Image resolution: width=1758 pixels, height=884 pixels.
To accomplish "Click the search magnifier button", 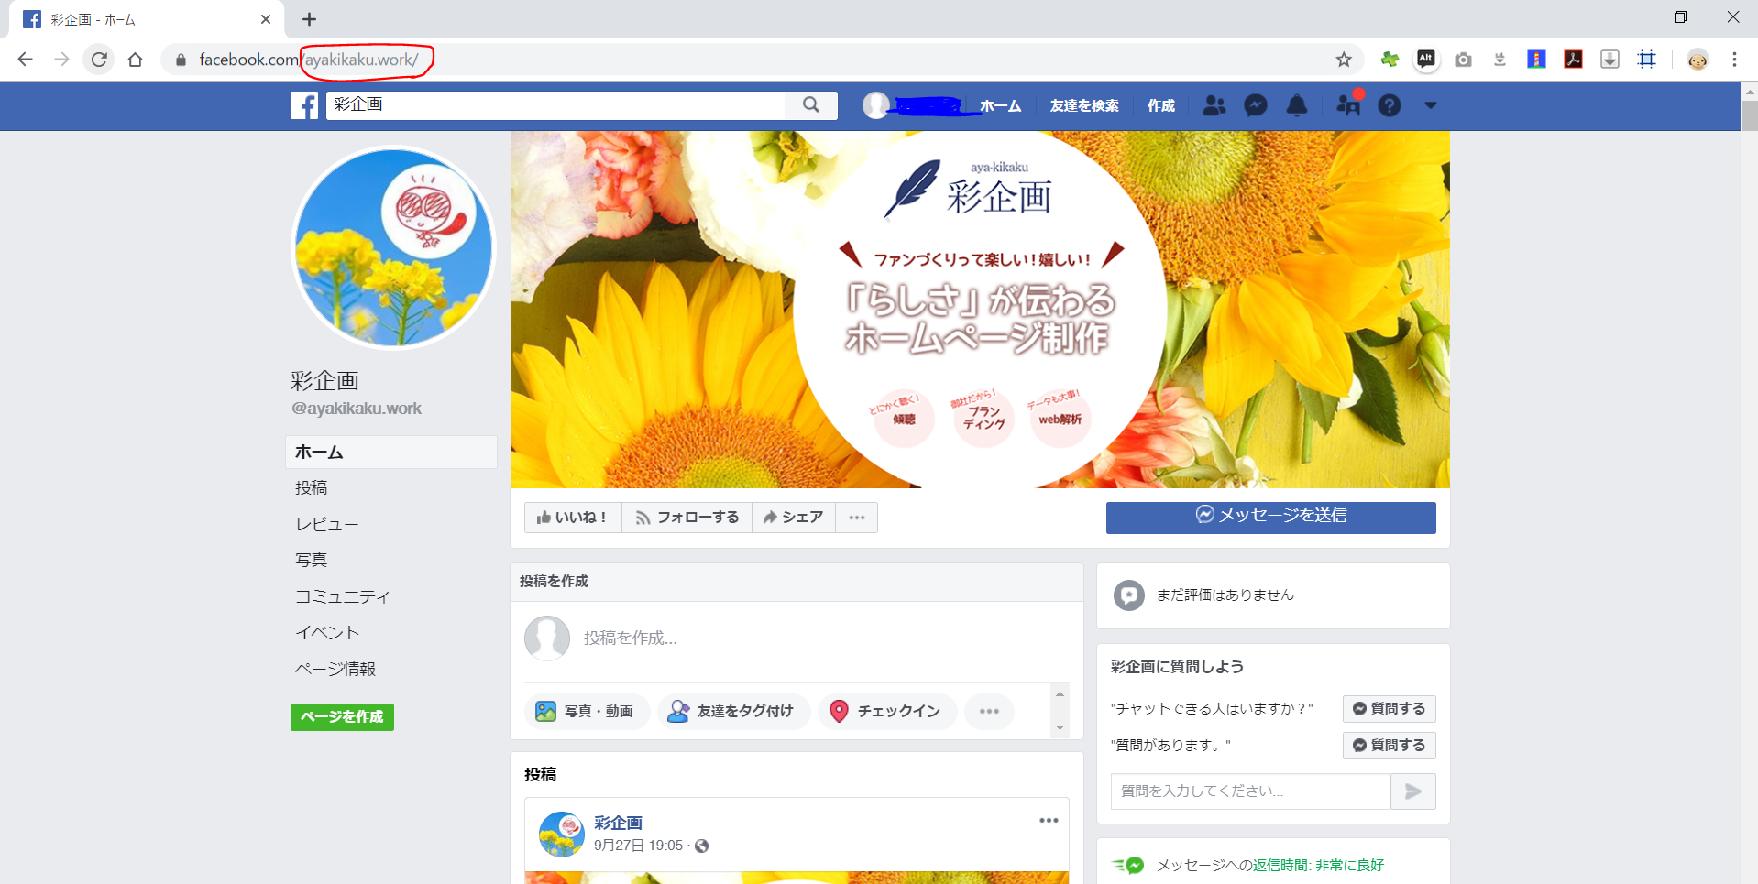I will click(x=811, y=104).
